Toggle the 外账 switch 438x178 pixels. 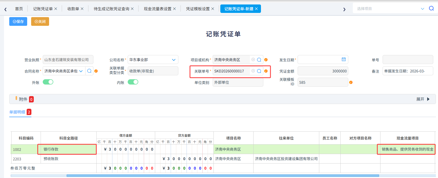point(48,82)
